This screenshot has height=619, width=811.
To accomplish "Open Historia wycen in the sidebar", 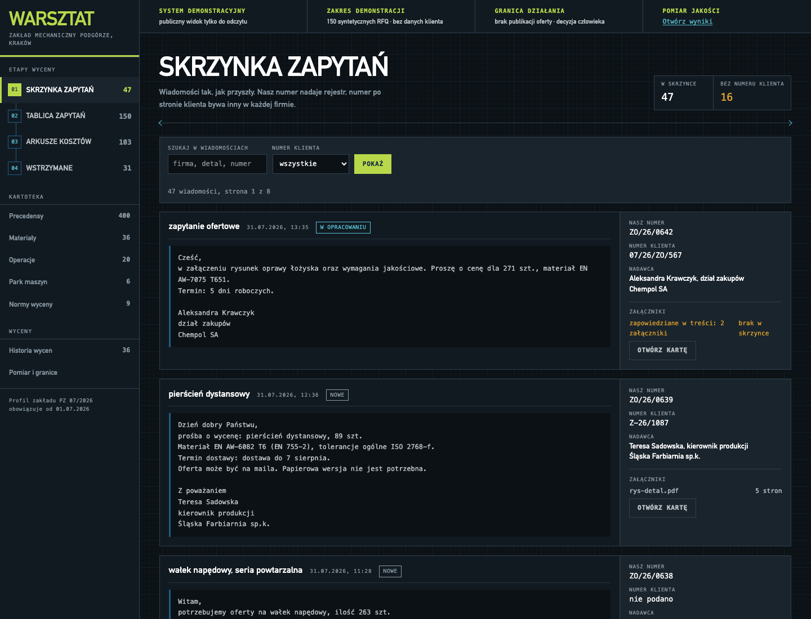I will [x=70, y=351].
